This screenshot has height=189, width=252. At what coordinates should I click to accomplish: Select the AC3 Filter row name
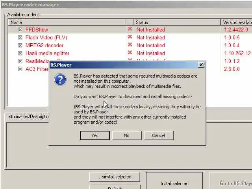(x=37, y=69)
